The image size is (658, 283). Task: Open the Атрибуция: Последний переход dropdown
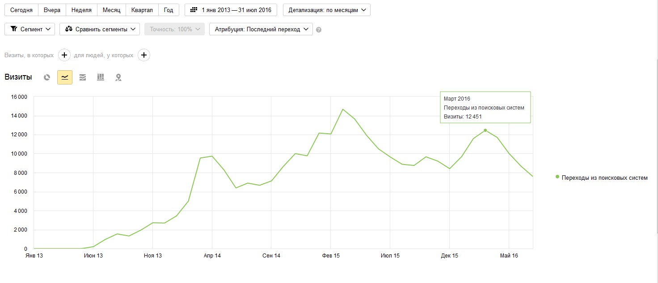[x=261, y=29]
